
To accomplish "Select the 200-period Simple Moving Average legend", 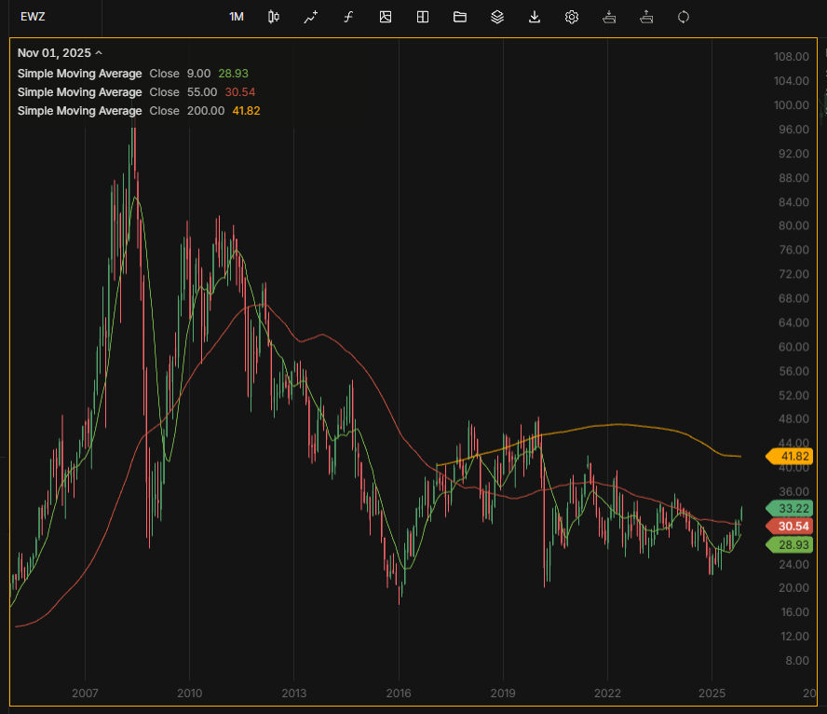I will tap(80, 111).
